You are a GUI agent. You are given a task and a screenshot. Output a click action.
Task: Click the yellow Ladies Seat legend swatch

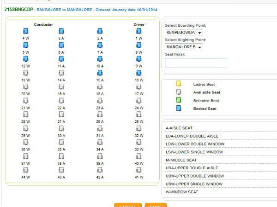point(178,84)
